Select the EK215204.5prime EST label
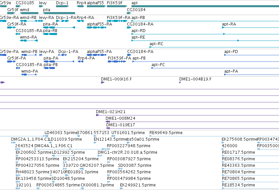The height and width of the screenshot is (190, 279). point(81,159)
